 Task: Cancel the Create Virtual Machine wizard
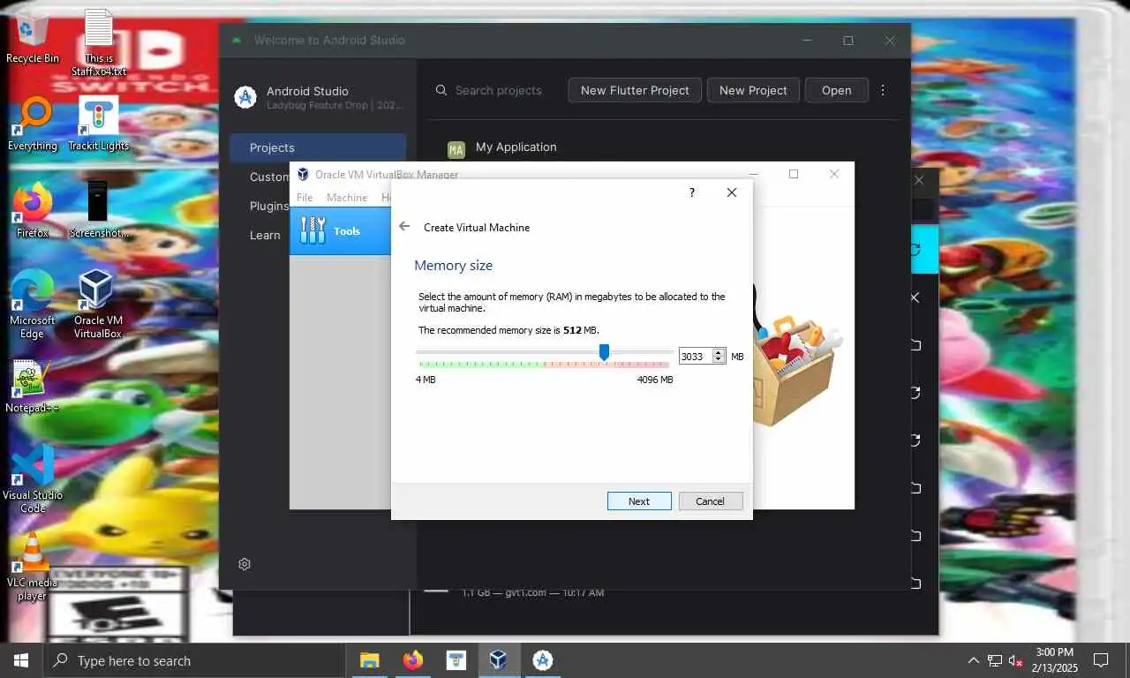pyautogui.click(x=710, y=501)
